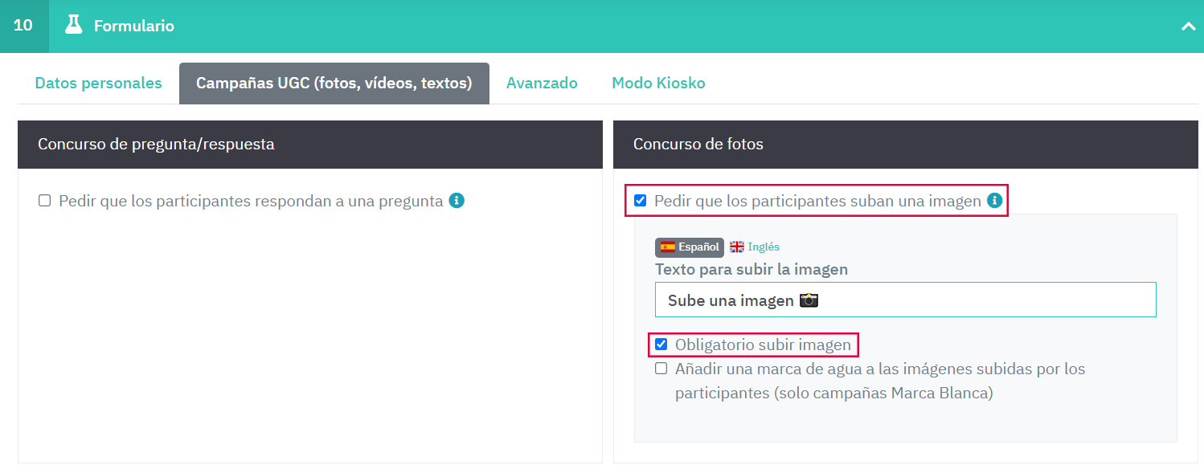Click the British flag icon next to Inglés
1204x469 pixels.
(738, 247)
